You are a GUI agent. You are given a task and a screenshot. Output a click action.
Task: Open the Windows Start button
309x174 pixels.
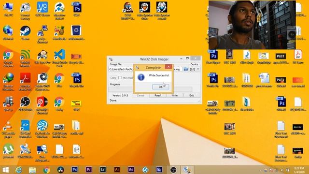[x=6, y=170]
